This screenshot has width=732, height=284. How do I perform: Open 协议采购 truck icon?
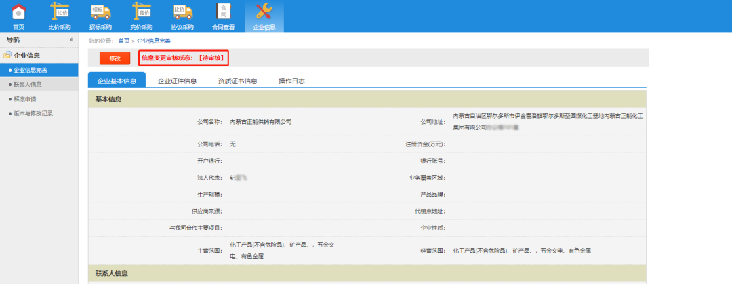tap(182, 12)
